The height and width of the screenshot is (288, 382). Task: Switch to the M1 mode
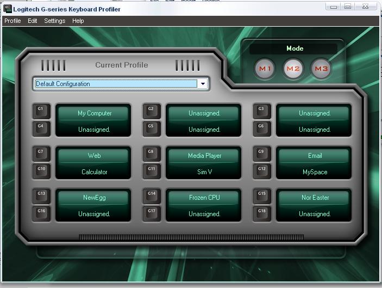[265, 69]
